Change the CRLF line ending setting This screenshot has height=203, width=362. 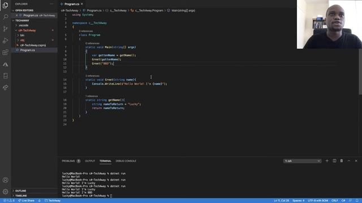[x=334, y=201]
